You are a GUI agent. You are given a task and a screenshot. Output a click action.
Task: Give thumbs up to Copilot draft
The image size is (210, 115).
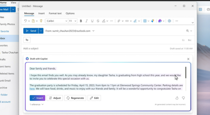[x=177, y=98]
